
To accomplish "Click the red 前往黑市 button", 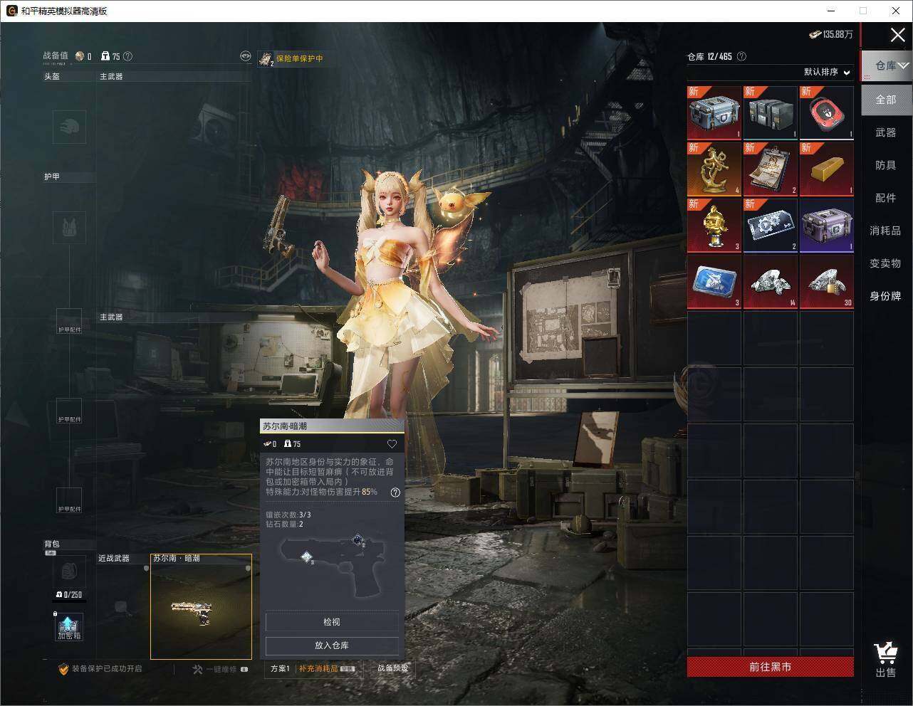I will click(771, 667).
